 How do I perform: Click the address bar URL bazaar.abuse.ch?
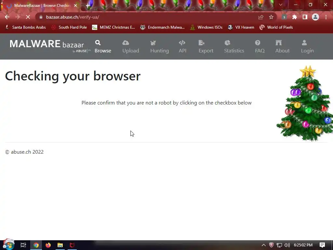[73, 17]
